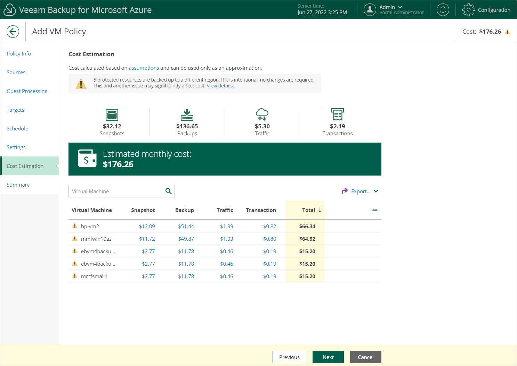
Task: Sort by Total column header
Action: (309, 210)
